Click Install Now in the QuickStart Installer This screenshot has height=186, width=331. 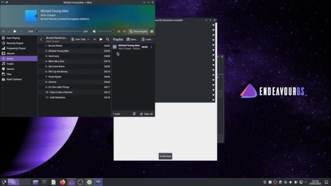pyautogui.click(x=165, y=156)
